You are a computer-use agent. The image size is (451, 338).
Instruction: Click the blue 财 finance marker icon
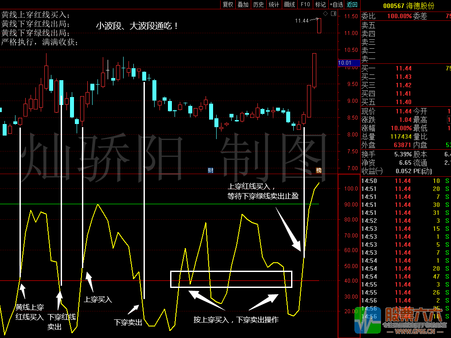211,170
